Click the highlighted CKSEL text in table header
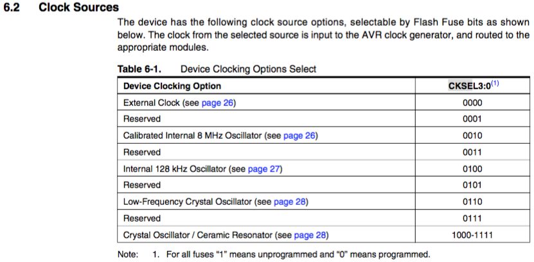This screenshot has width=534, height=262. click(x=460, y=86)
